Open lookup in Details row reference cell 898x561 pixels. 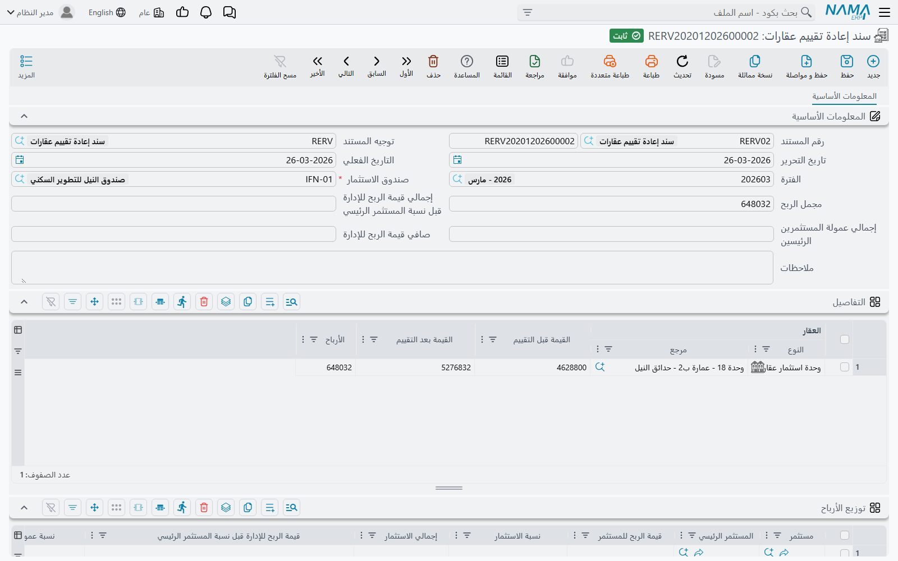(600, 367)
